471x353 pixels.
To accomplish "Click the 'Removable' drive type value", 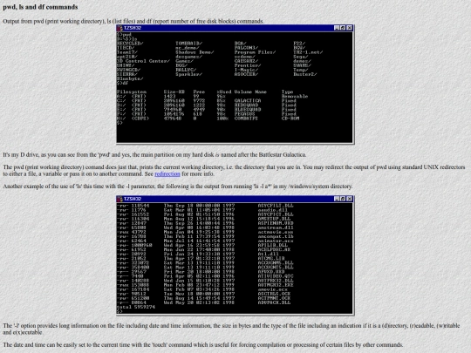I will [x=295, y=97].
